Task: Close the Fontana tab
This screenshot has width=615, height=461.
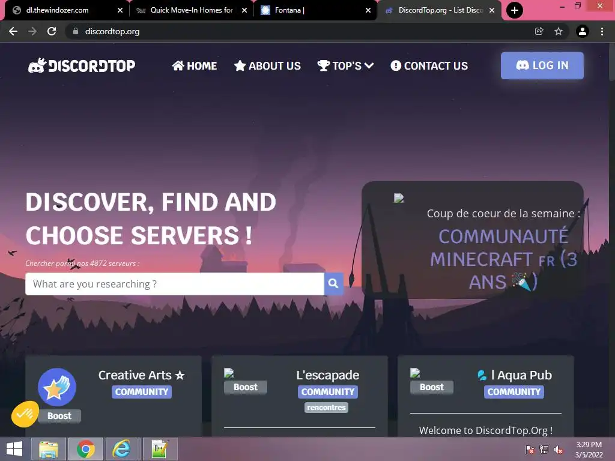Action: coord(368,10)
